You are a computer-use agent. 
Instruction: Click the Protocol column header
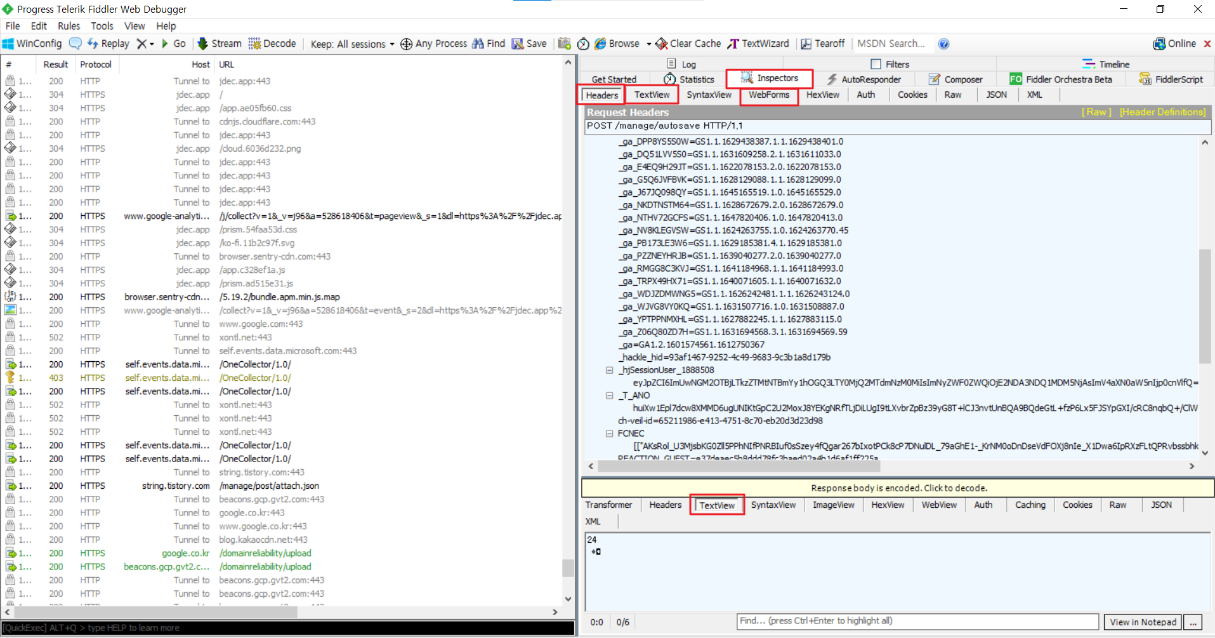(96, 65)
